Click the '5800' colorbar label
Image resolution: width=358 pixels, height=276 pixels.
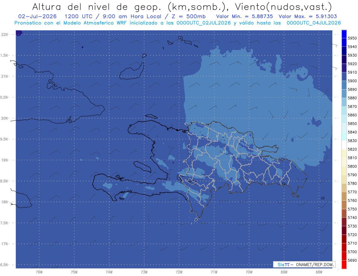(x=352, y=166)
